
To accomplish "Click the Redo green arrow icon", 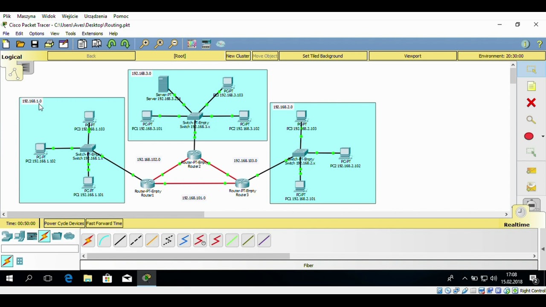I will (x=125, y=44).
